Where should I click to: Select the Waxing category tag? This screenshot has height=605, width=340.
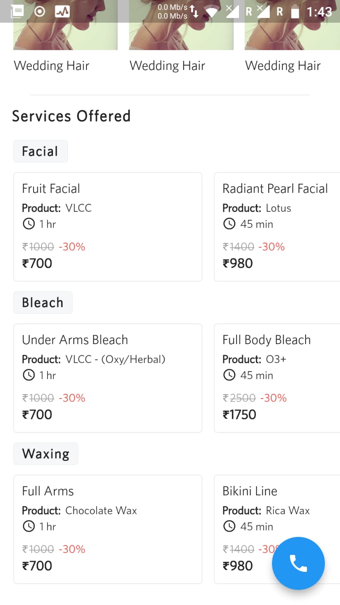pos(45,454)
